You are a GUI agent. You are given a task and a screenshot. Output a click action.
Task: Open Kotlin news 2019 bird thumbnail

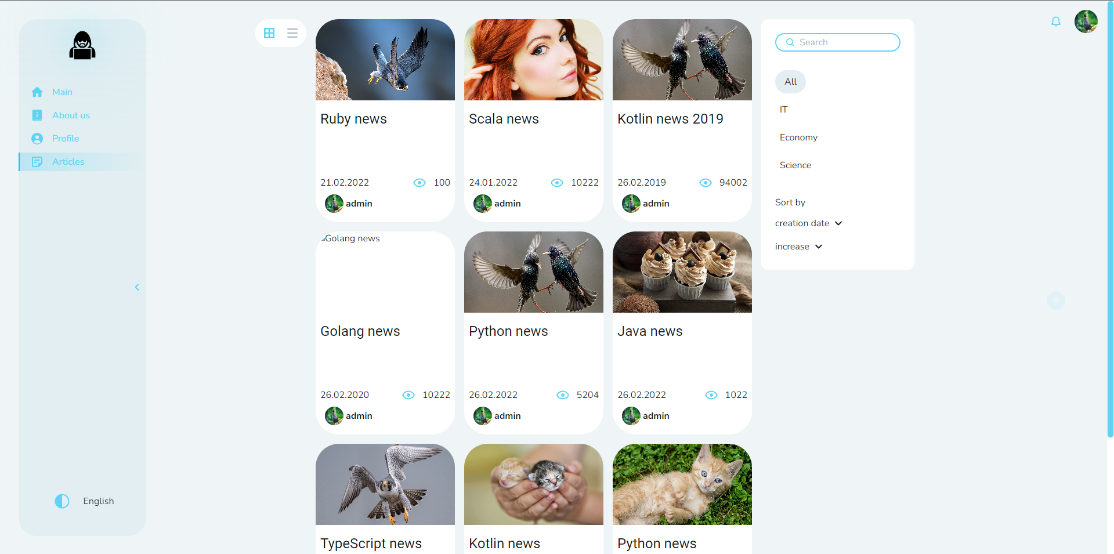click(682, 60)
